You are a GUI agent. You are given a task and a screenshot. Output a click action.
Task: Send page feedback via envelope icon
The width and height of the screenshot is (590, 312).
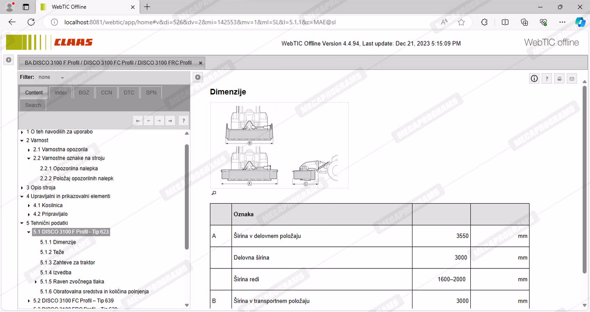572,79
